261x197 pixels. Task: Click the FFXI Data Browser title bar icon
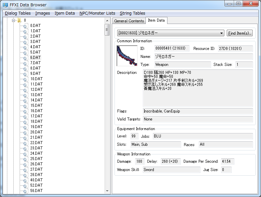point(5,5)
